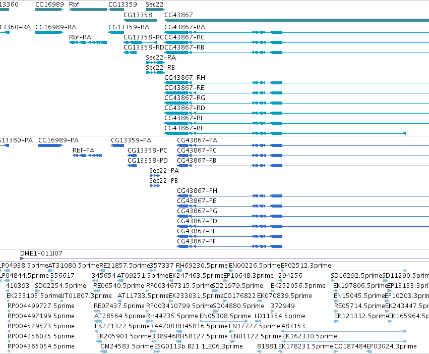The width and height of the screenshot is (429, 354).
Task: Select transcript CG43867-RF
Action: point(184,128)
